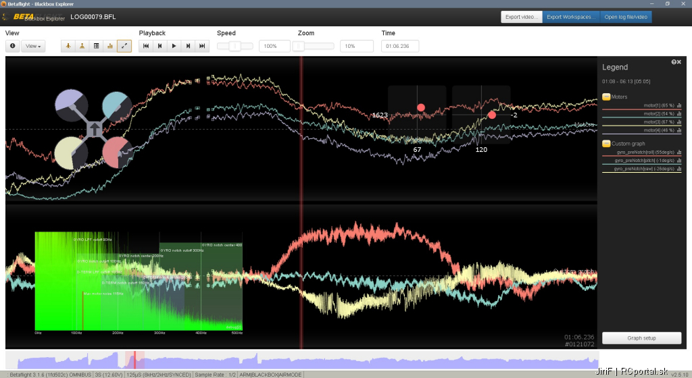Click the Export video button
This screenshot has width=692, height=378.
[x=522, y=17]
